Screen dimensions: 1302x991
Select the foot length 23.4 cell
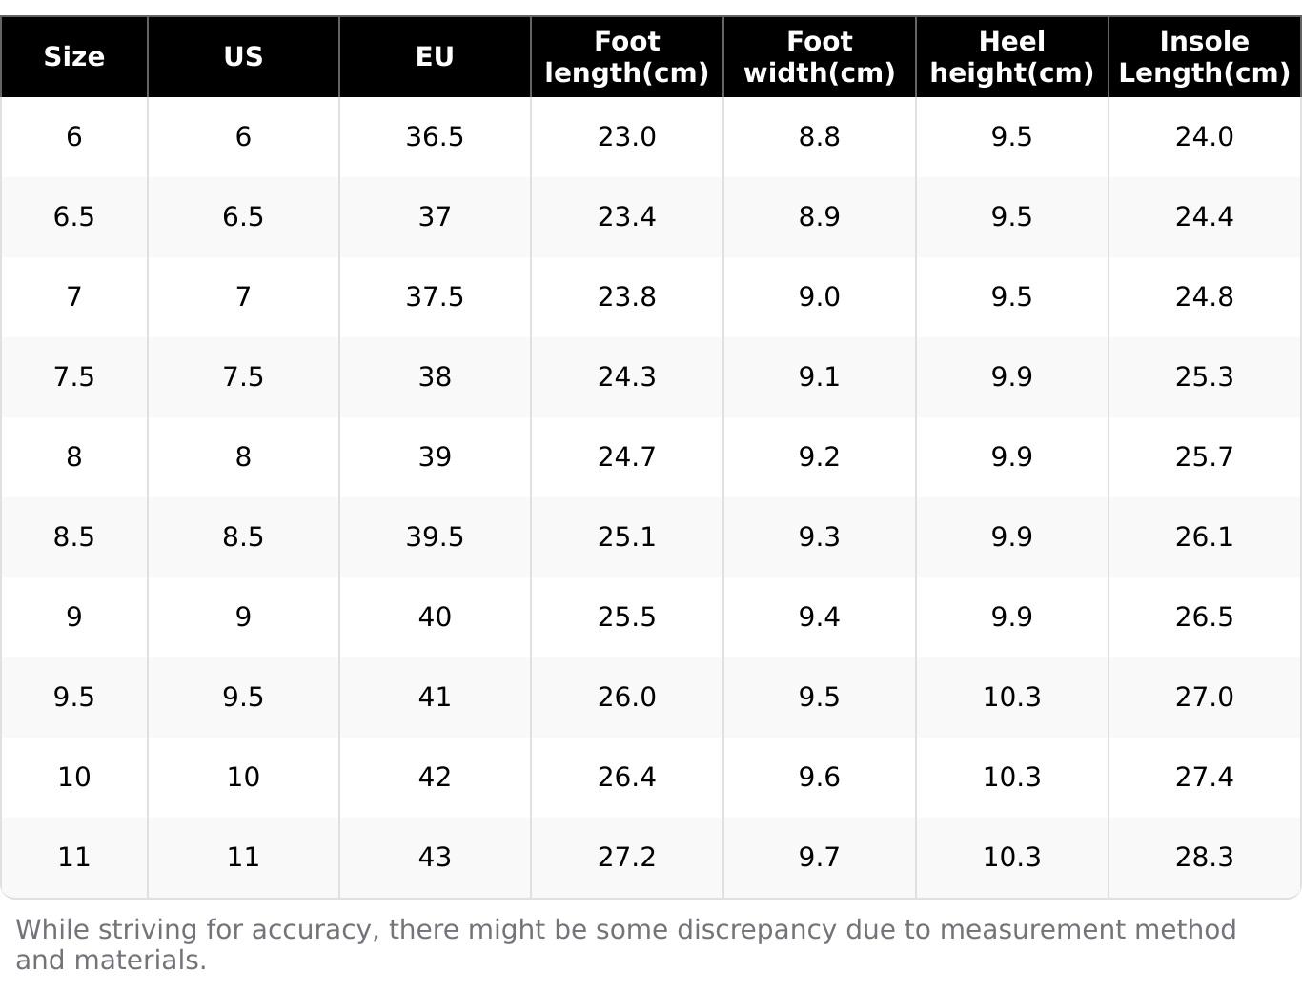pos(626,217)
